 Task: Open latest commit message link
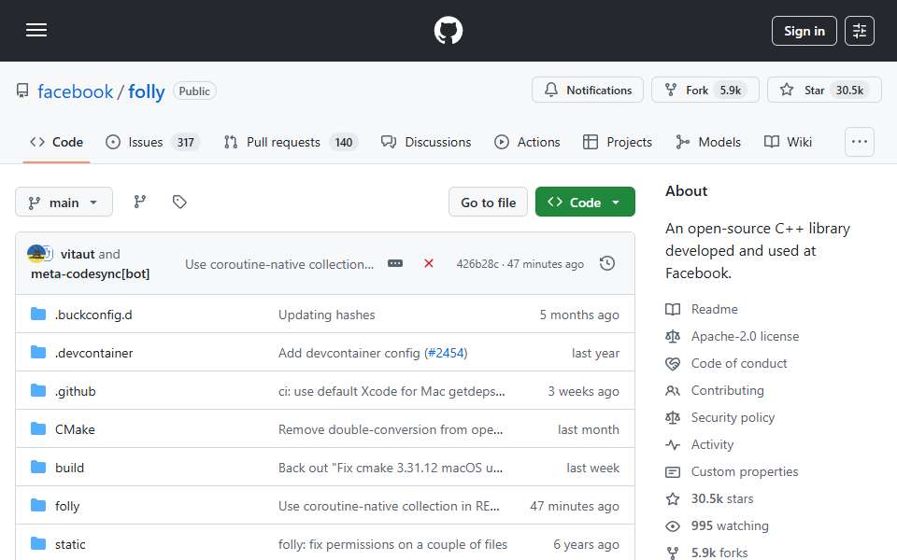click(279, 264)
